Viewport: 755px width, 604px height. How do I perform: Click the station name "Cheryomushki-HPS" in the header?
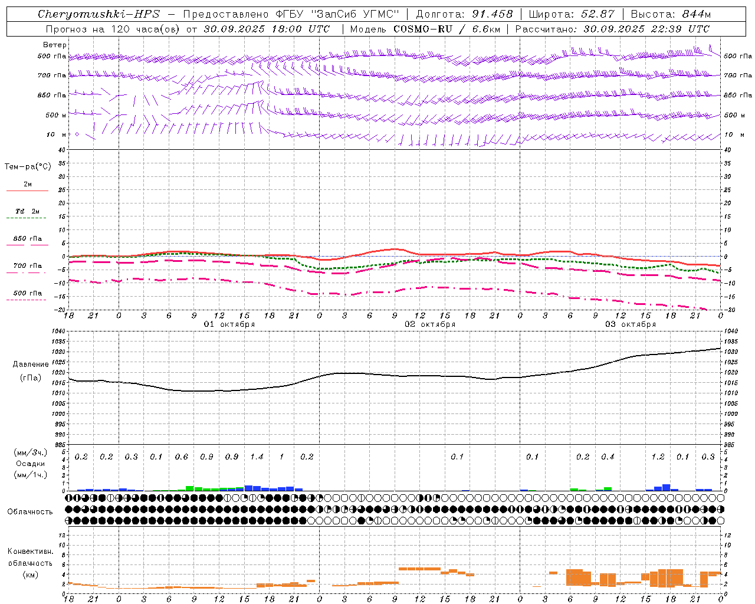click(99, 14)
